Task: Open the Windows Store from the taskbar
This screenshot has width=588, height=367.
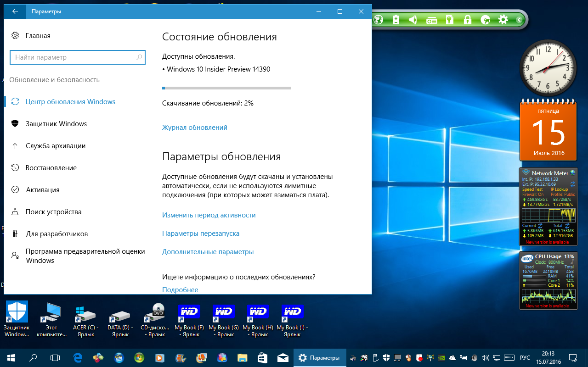Action: tap(262, 358)
